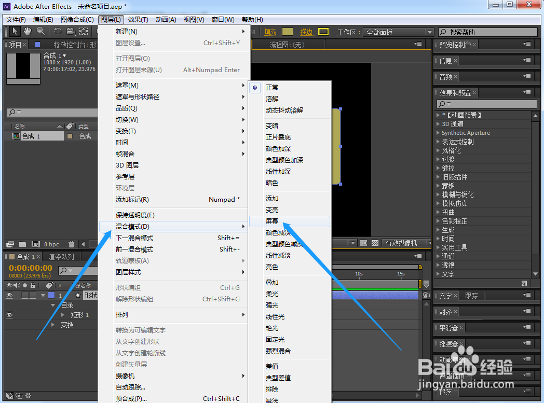Toggle in/out/duration pane braces icon

[x=29, y=395]
